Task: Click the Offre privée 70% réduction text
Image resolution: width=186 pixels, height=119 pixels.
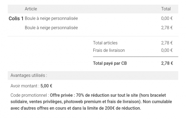Action: pos(108,95)
